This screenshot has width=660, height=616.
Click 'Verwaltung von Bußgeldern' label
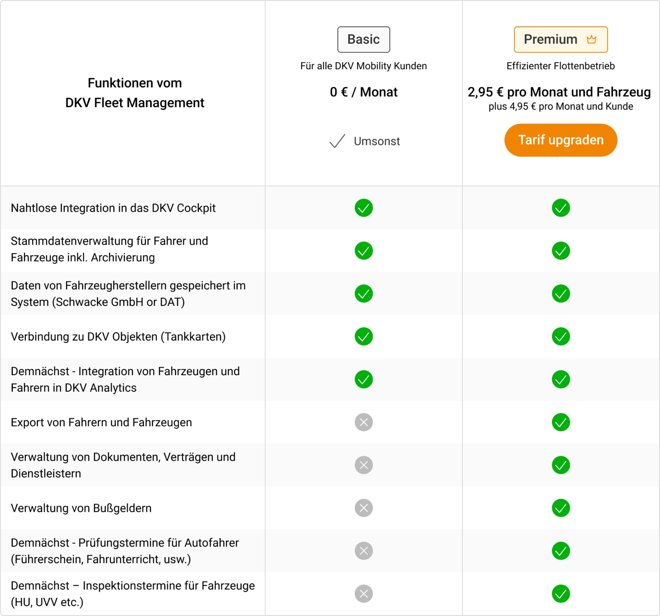pos(81,508)
